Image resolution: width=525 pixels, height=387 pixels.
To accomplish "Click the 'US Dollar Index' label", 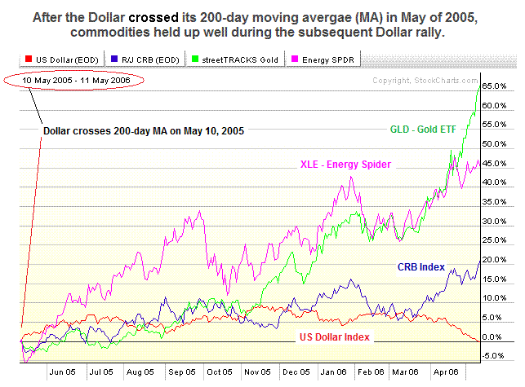I will tap(335, 336).
